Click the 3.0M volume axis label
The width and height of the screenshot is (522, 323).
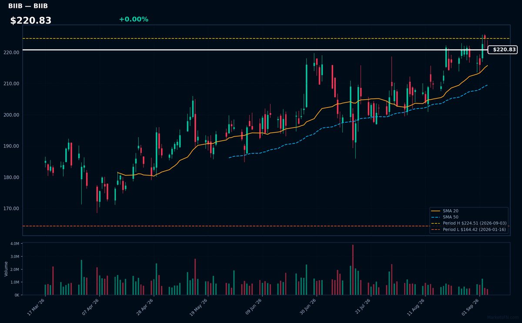[15, 256]
